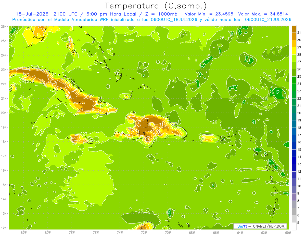Click the Temperatura (C,somb.) title
306x236 pixels.
tap(156, 6)
